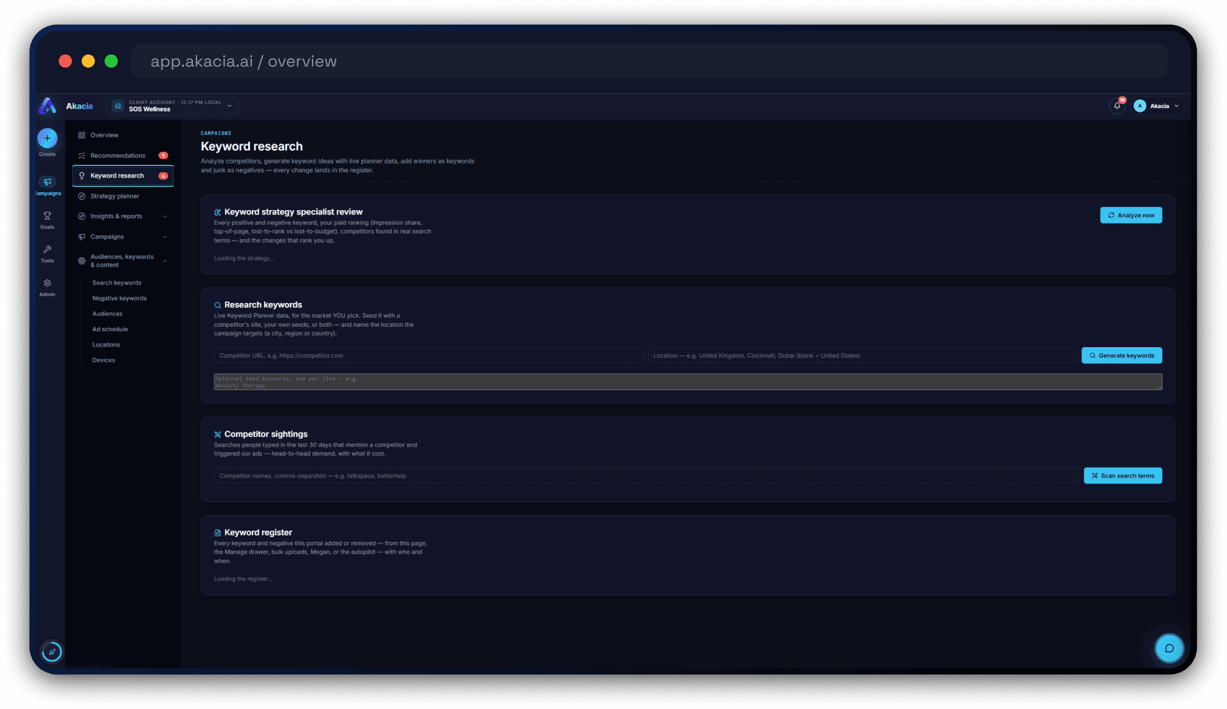Click the Research keywords magnifier icon
Screen dimensions: 1227x709
[x=218, y=305]
